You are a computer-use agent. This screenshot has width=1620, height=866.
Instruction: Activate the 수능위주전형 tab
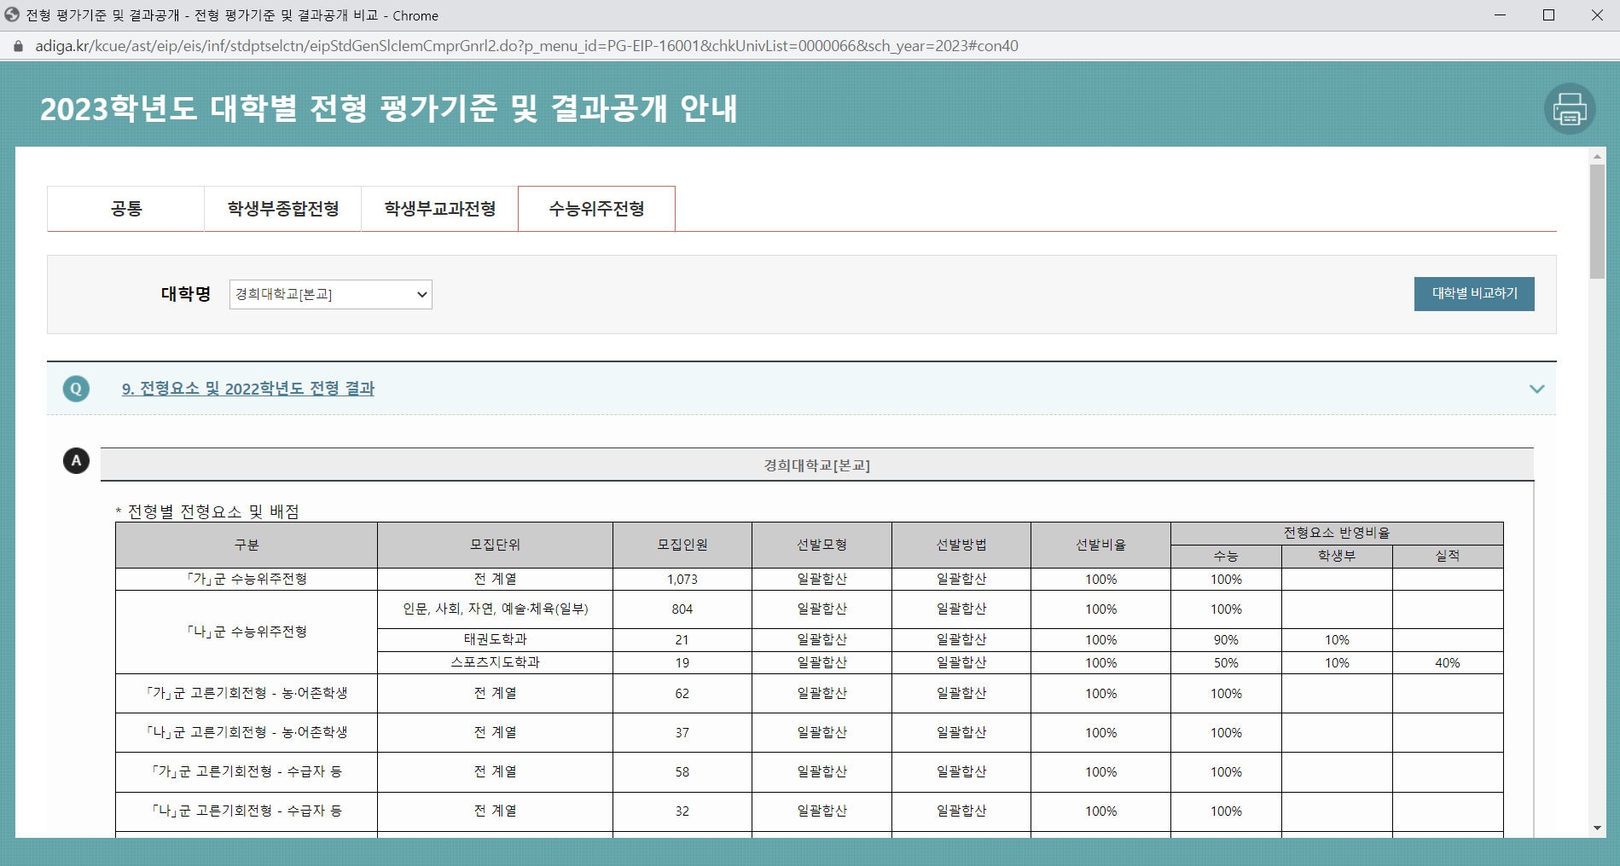(595, 208)
